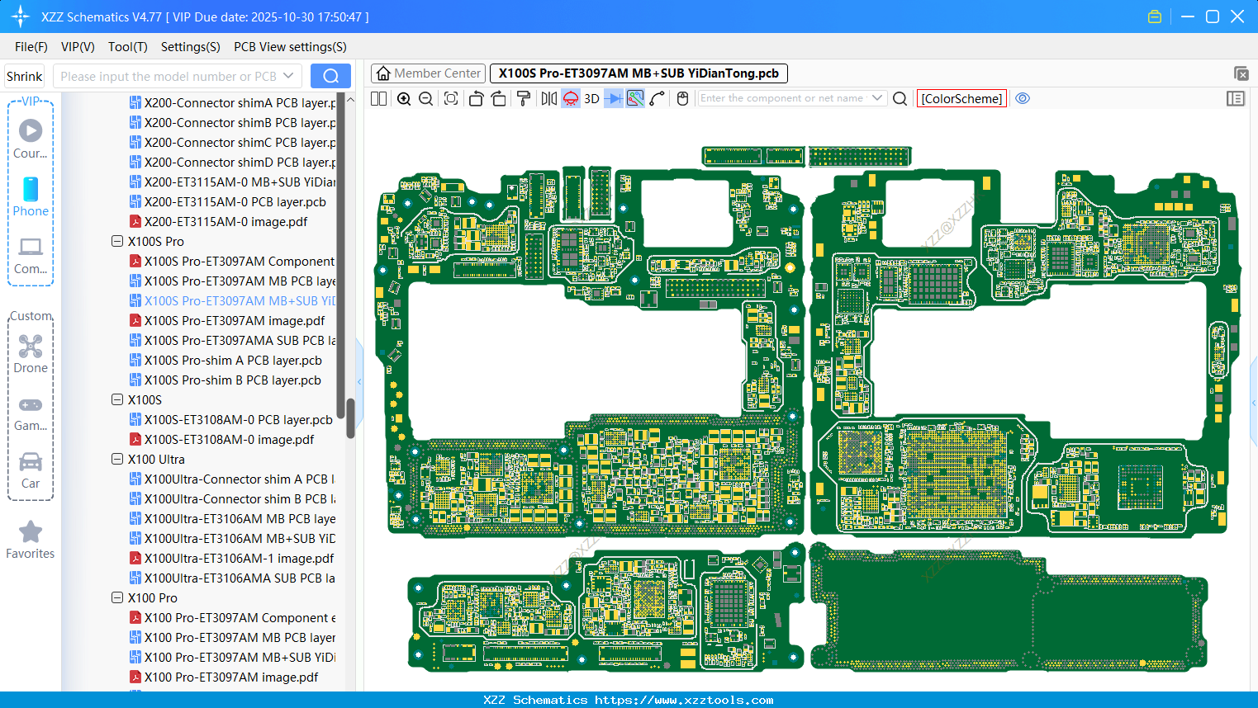Image resolution: width=1258 pixels, height=708 pixels.
Task: Toggle the 3D view mode
Action: (591, 99)
